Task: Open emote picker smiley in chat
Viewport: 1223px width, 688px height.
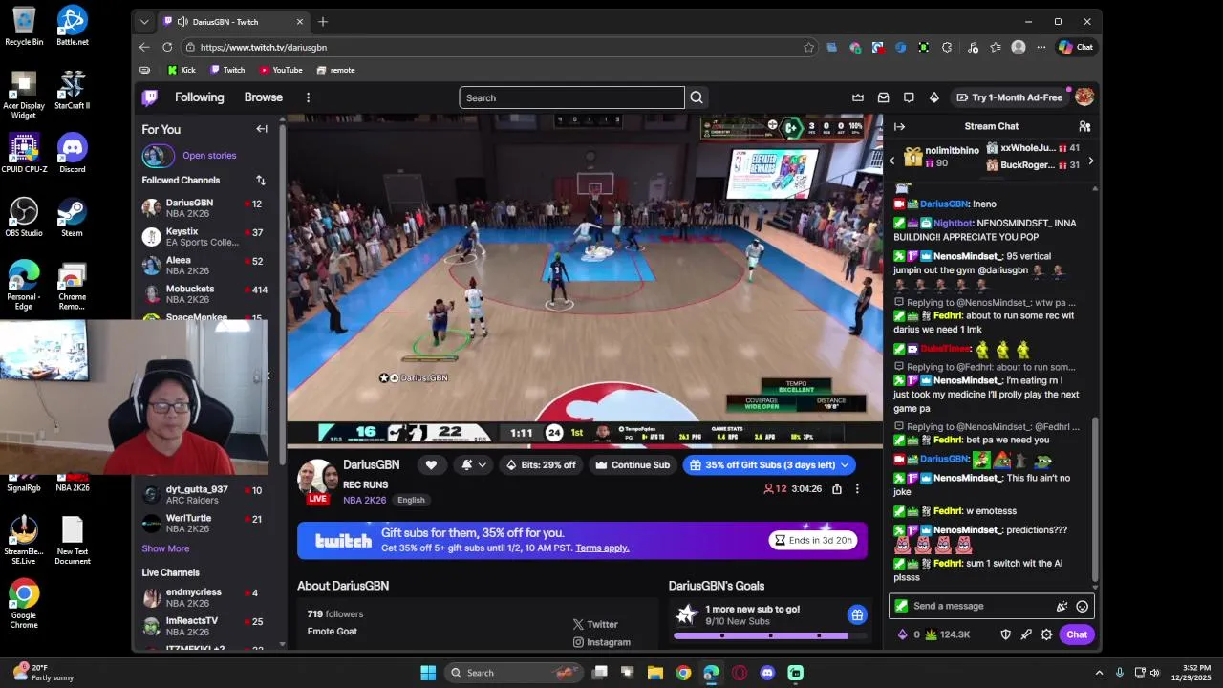Action: point(1083,606)
